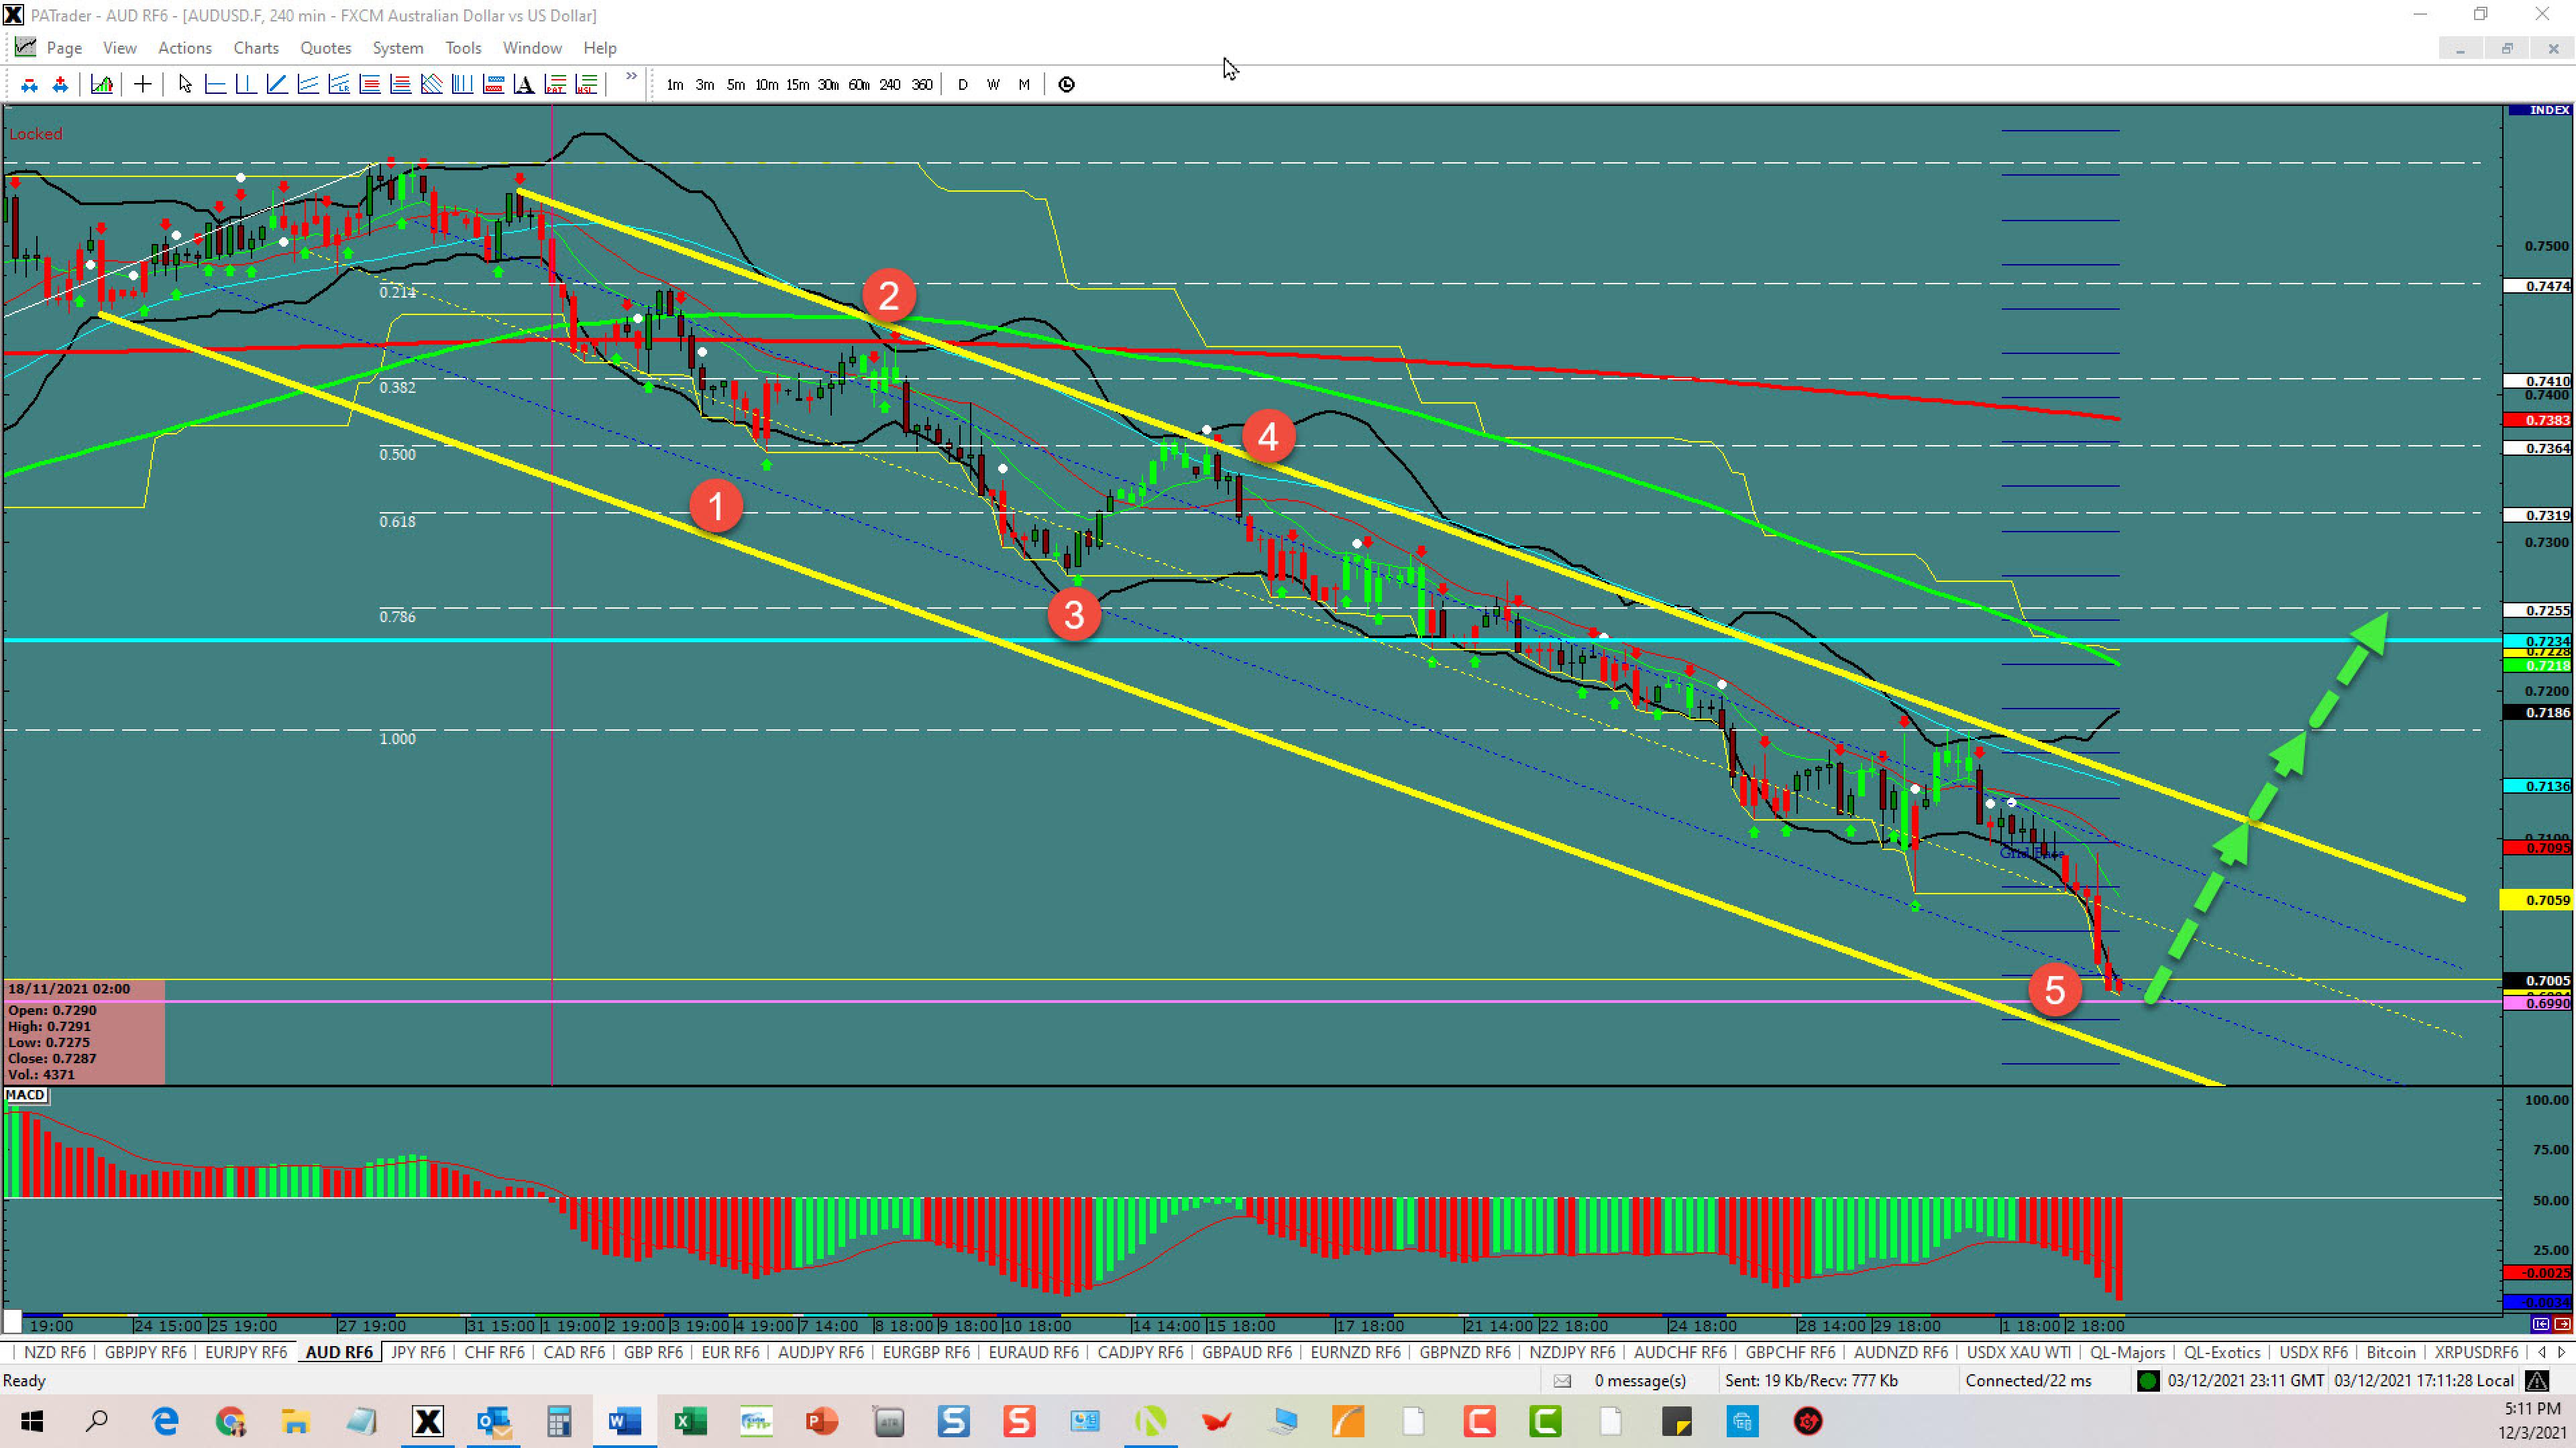
Task: Click the clock custom interval icon
Action: click(1066, 85)
